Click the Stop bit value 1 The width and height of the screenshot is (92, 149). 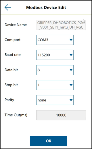pos(39,85)
